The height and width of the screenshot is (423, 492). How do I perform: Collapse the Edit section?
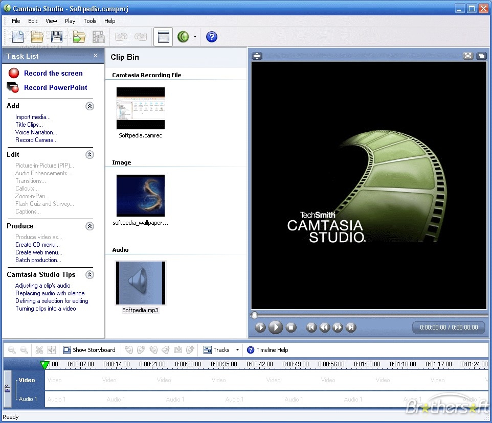click(90, 154)
